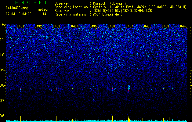This screenshot has width=192, height=122.
Task: Click the HROFFT title text
Action: point(31,2)
